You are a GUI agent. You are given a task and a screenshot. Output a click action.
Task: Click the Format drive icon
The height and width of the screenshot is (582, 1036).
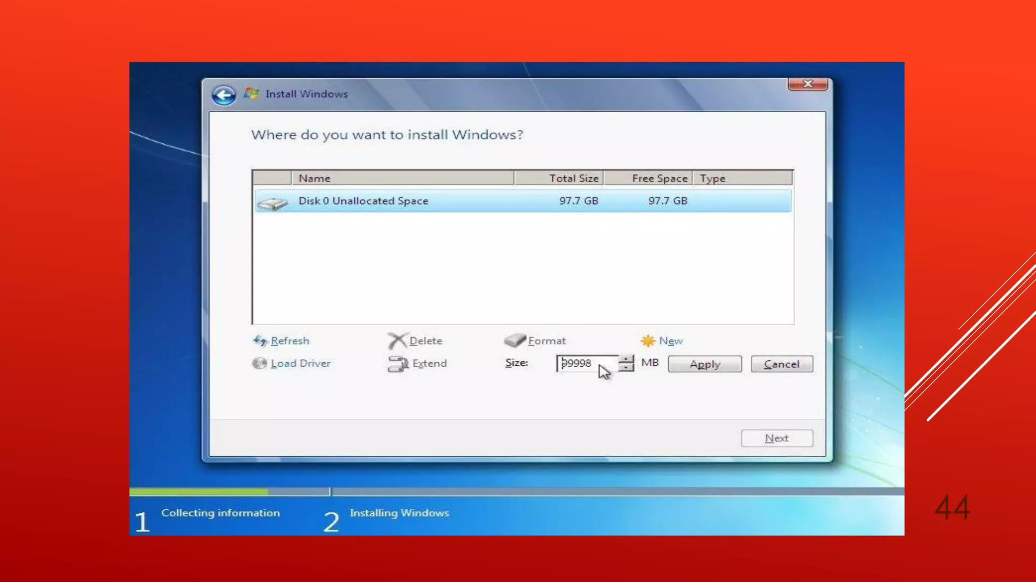point(514,341)
